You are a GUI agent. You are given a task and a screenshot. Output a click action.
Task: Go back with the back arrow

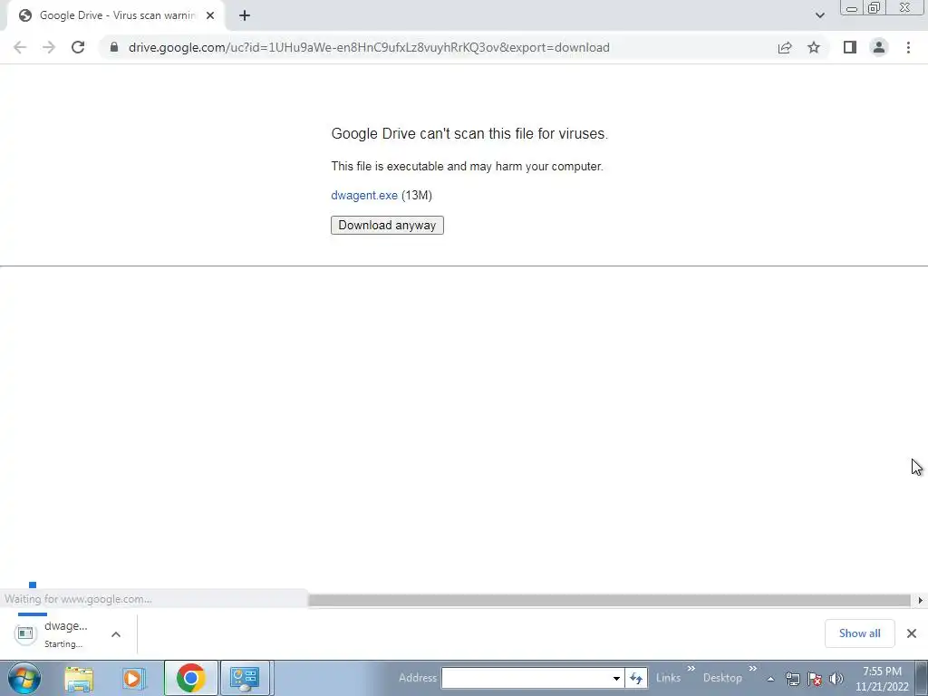click(20, 47)
